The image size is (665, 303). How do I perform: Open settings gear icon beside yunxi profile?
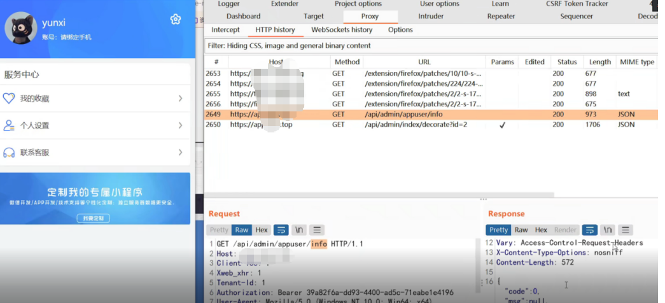(176, 20)
